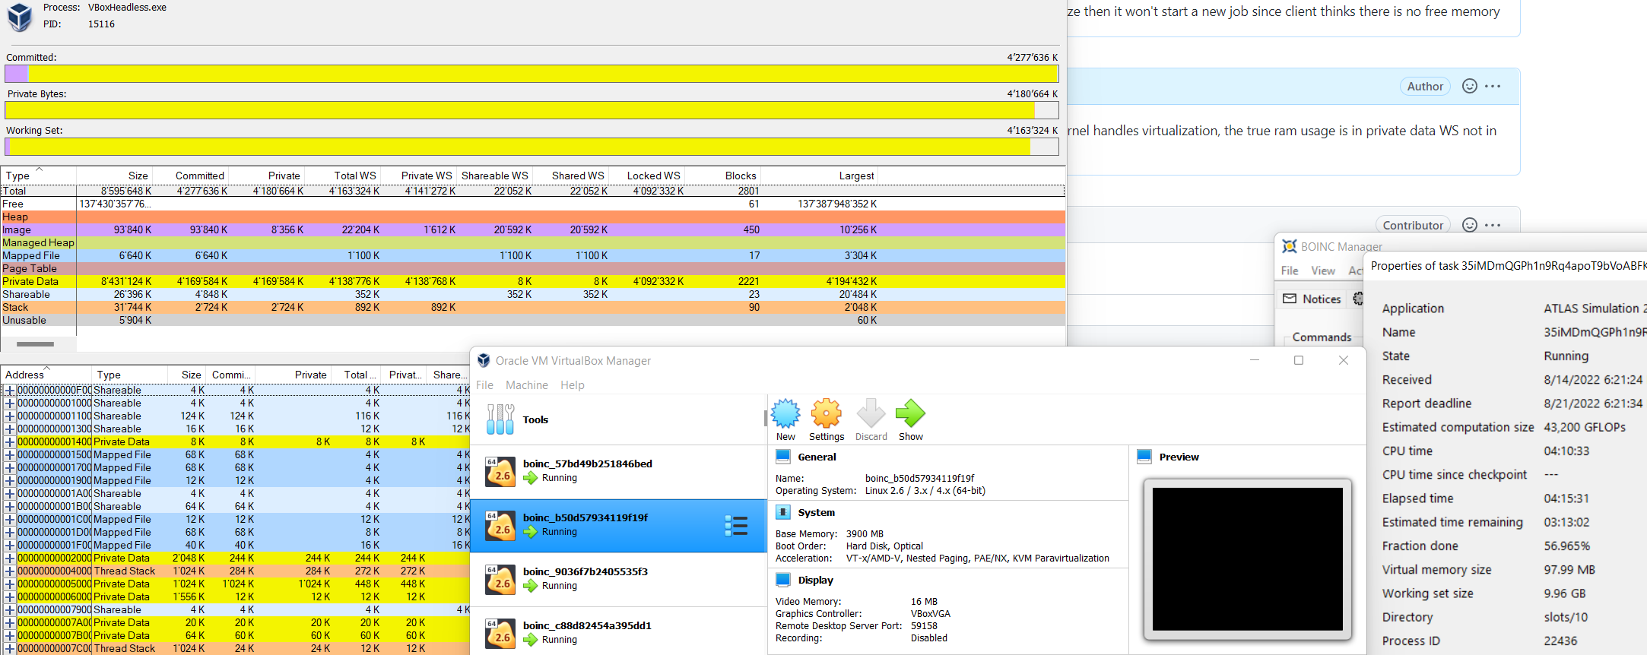Select the boinc_b50d57934119f19f machine entry
1647x655 pixels.
(x=618, y=526)
